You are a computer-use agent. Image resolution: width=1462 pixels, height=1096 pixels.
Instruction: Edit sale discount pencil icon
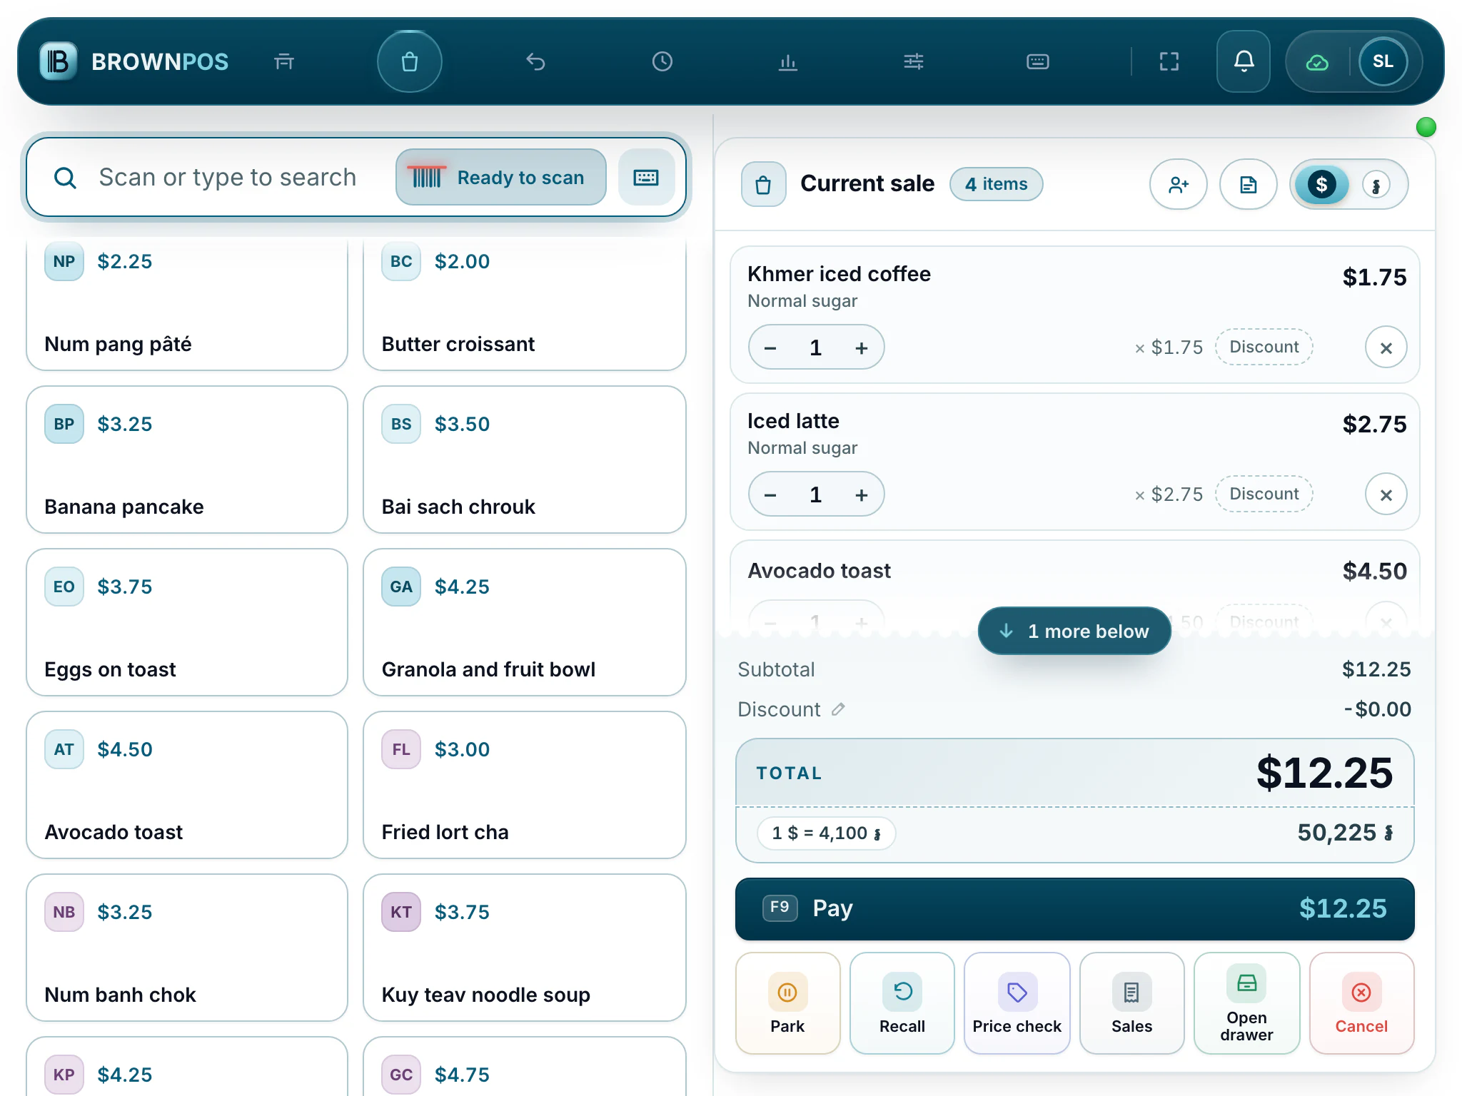tap(838, 709)
